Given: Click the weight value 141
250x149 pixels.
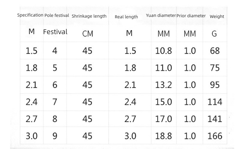Looking at the screenshot, I should click(x=215, y=119).
